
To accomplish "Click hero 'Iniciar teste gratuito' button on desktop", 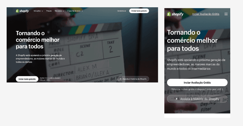I will point(27,79).
